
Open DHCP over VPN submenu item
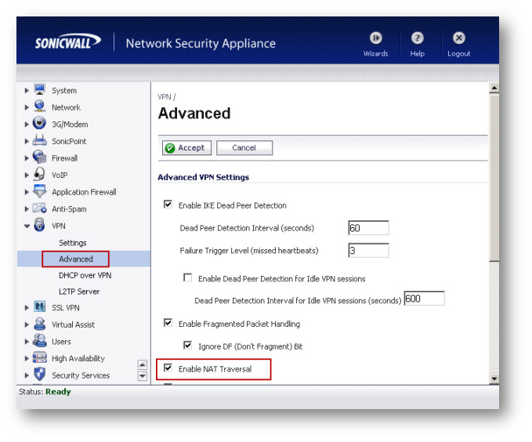coord(85,275)
